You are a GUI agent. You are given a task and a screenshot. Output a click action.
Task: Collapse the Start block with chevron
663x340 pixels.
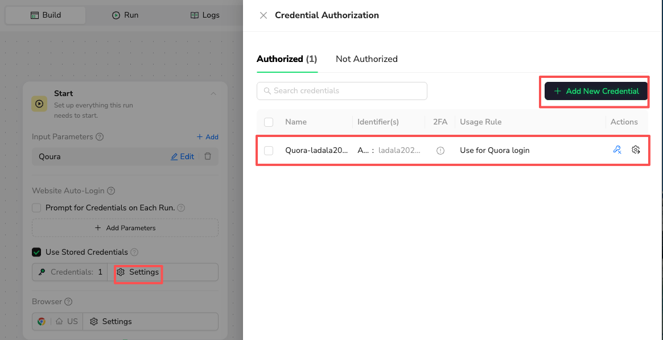tap(213, 94)
